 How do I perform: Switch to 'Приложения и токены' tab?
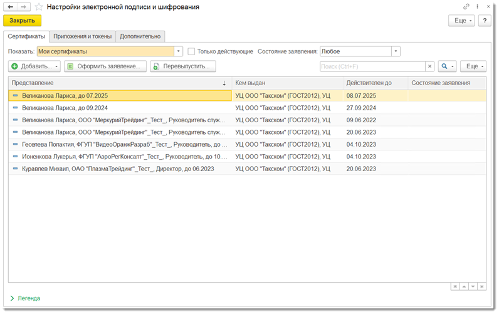point(81,36)
